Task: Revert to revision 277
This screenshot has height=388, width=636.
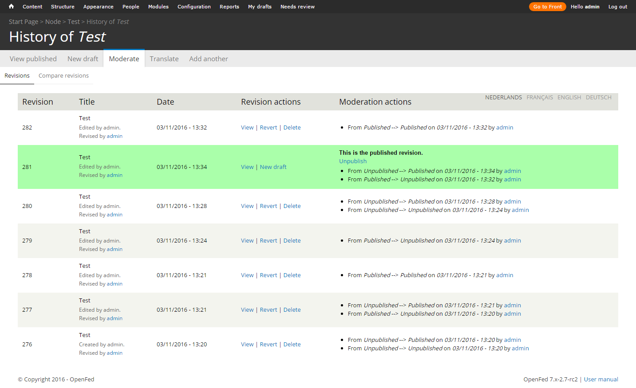Action: [269, 310]
